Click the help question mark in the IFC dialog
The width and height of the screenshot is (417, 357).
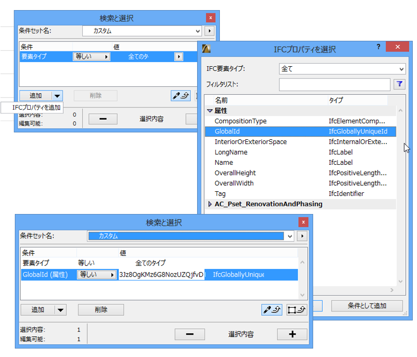coord(378,47)
